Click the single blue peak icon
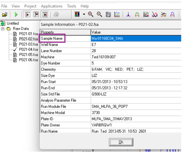The width and height of the screenshot is (182, 153). (128, 14)
